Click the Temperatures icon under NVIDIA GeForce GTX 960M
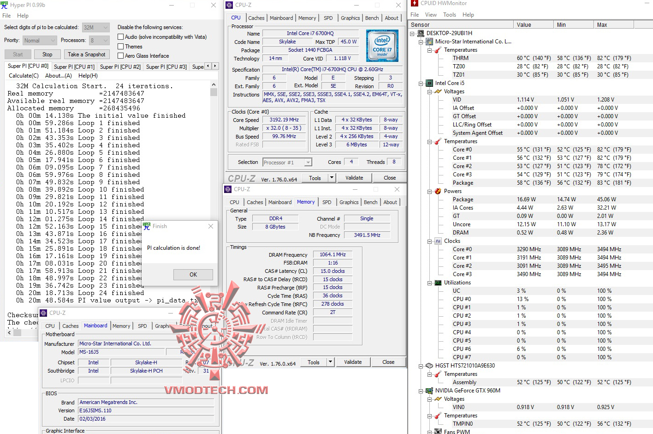Image resolution: width=653 pixels, height=434 pixels. 437,415
